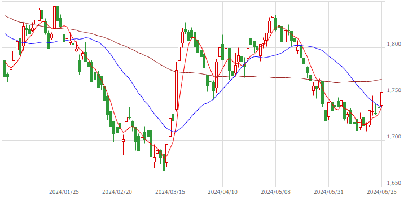Click the 1,800 price axis label
The height and width of the screenshot is (205, 408).
[394, 44]
